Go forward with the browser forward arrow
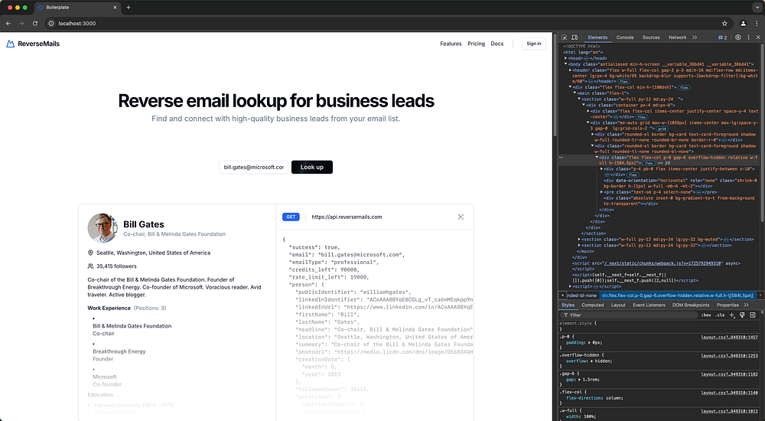This screenshot has width=765, height=421. tap(21, 23)
